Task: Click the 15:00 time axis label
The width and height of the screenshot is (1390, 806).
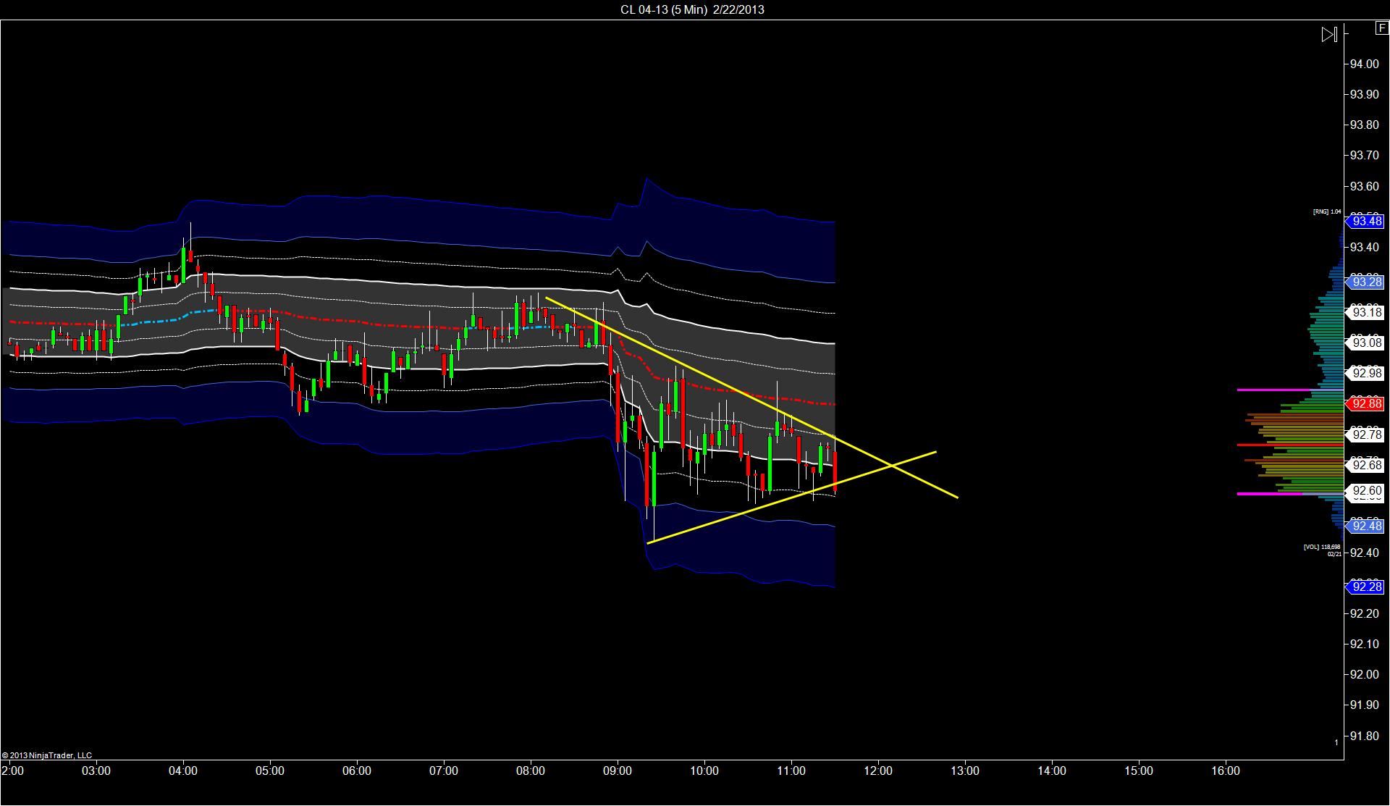Action: tap(1139, 771)
